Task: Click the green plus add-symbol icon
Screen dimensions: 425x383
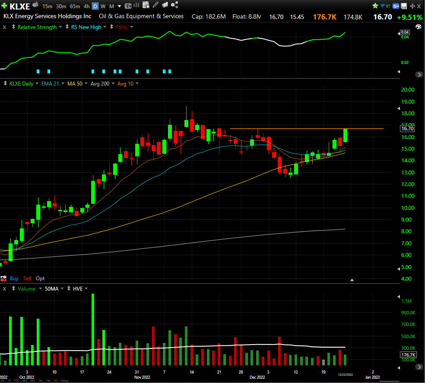Action: 4,6
